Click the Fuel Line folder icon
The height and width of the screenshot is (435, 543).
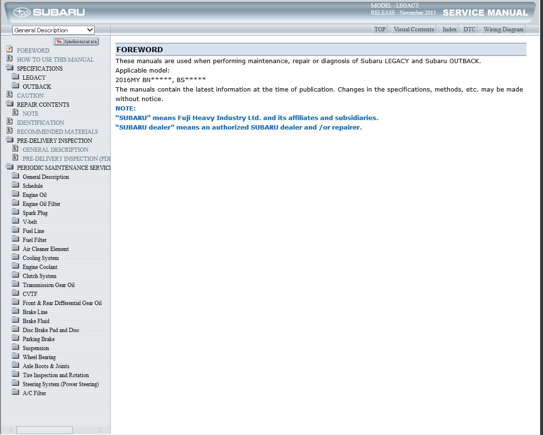click(16, 229)
